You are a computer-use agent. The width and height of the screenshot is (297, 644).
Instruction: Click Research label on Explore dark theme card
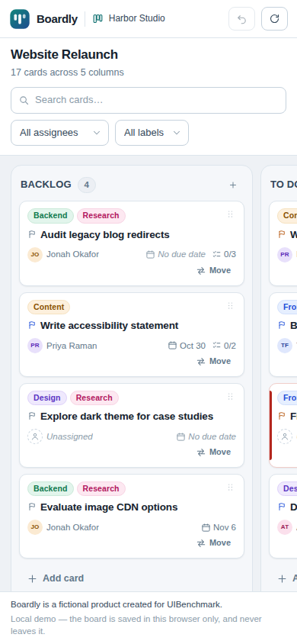pyautogui.click(x=94, y=398)
